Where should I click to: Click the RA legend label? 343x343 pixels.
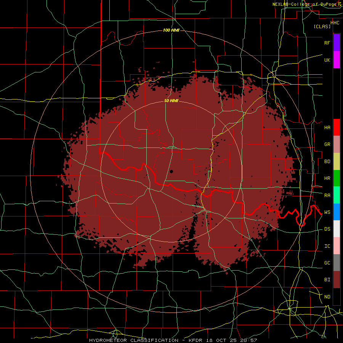(327, 196)
